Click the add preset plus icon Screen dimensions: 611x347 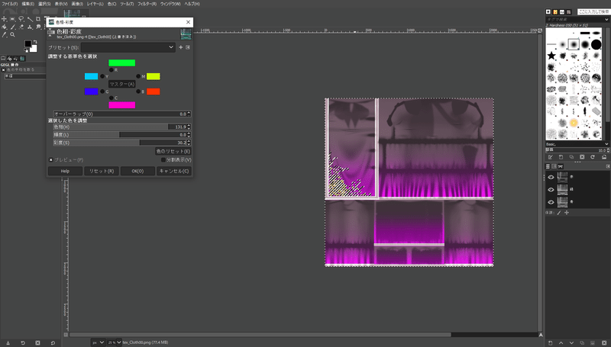pyautogui.click(x=181, y=47)
